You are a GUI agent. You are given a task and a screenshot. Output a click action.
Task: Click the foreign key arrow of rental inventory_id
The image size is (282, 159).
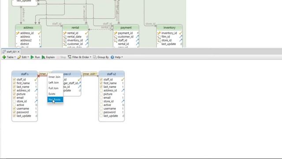click(87, 40)
